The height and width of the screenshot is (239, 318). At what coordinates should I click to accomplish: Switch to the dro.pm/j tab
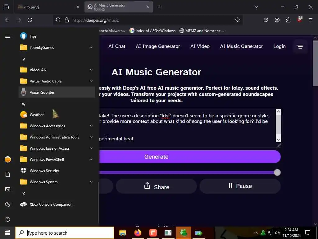point(49,7)
